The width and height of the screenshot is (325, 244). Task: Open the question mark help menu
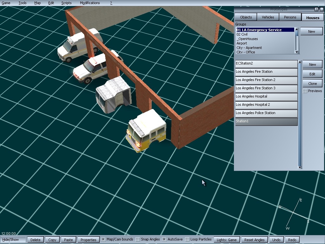(111, 3)
